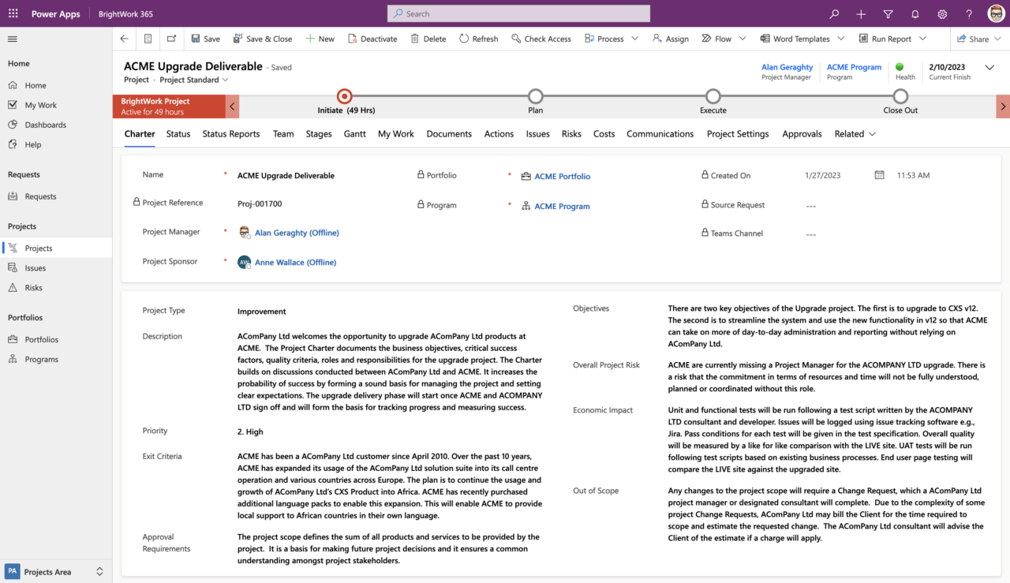
Task: Open the notifications bell icon
Action: click(x=915, y=13)
